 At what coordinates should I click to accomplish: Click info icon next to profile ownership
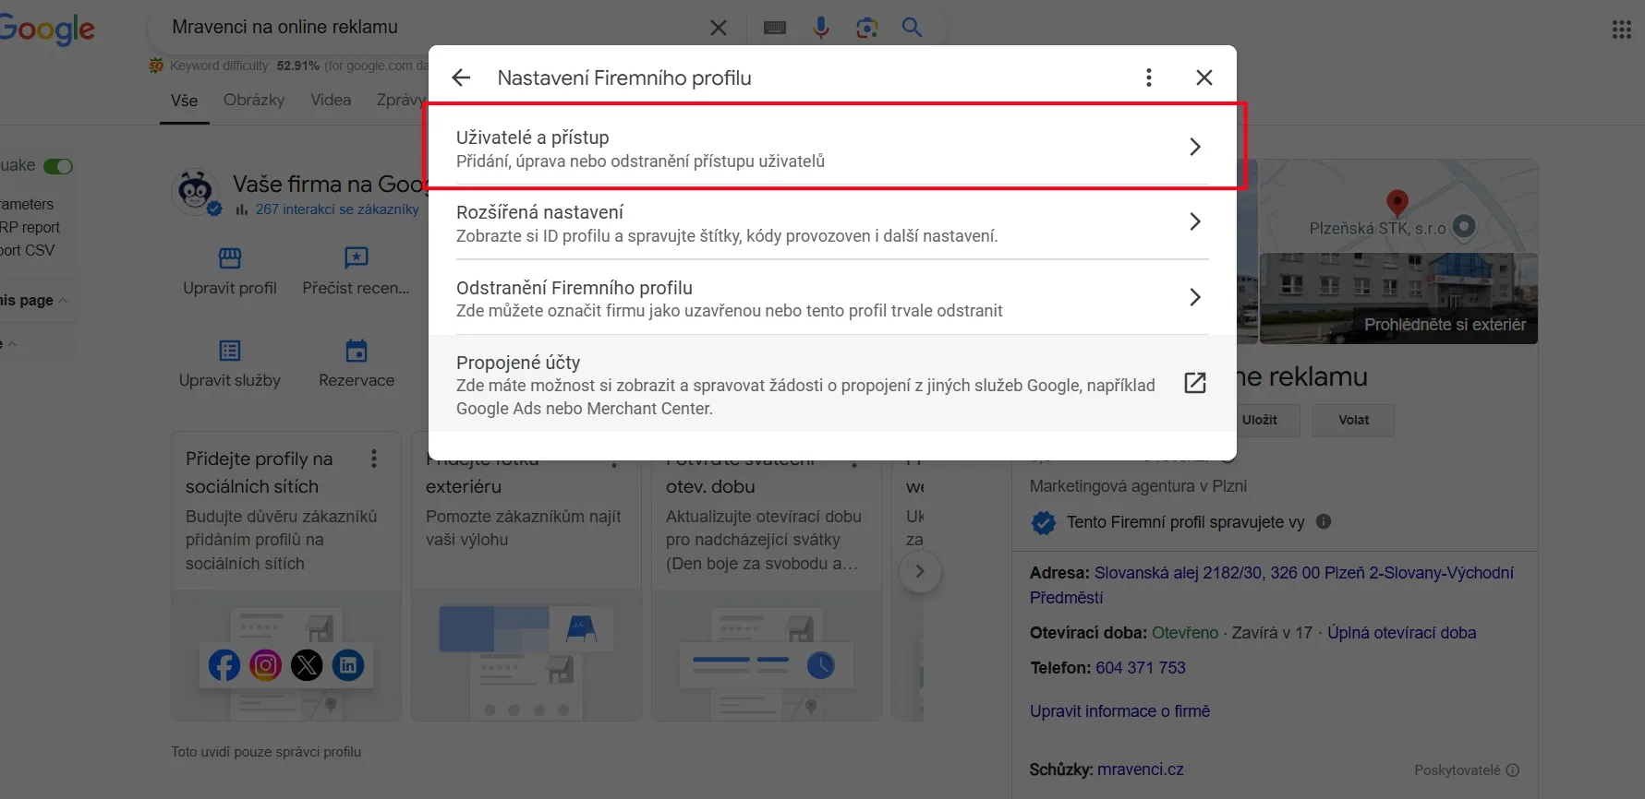tap(1324, 521)
